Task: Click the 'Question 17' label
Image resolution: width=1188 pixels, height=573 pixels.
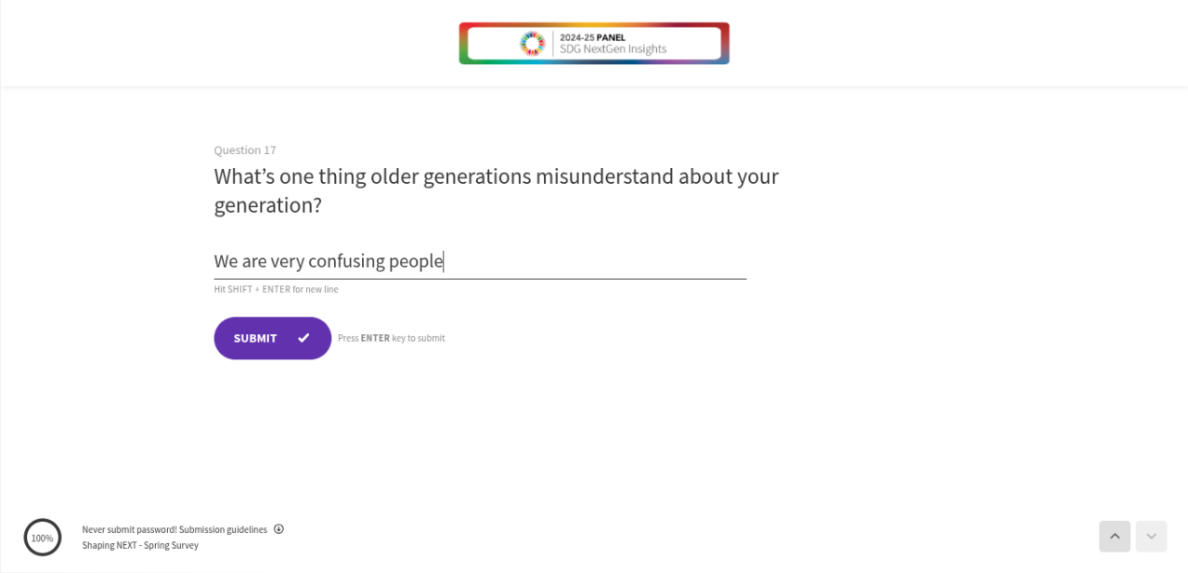Action: (x=245, y=150)
